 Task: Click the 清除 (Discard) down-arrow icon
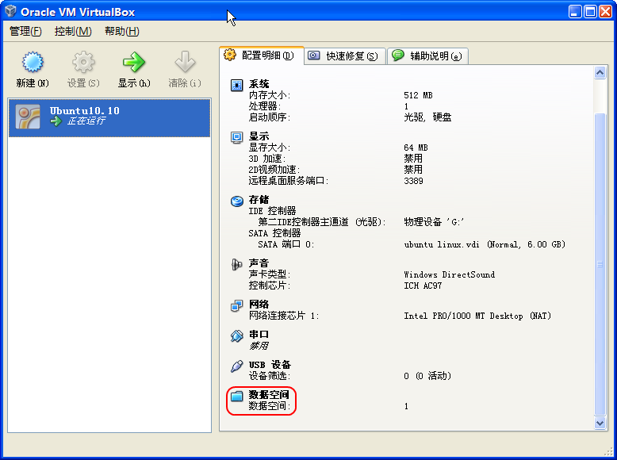pyautogui.click(x=185, y=63)
